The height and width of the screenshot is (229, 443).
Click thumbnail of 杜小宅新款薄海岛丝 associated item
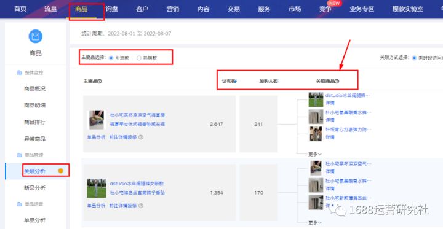(x=316, y=202)
